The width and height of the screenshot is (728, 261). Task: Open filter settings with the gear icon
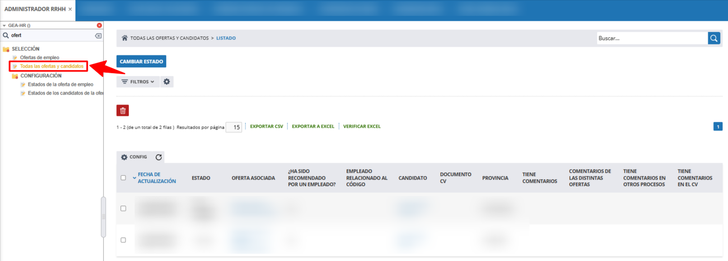point(167,82)
